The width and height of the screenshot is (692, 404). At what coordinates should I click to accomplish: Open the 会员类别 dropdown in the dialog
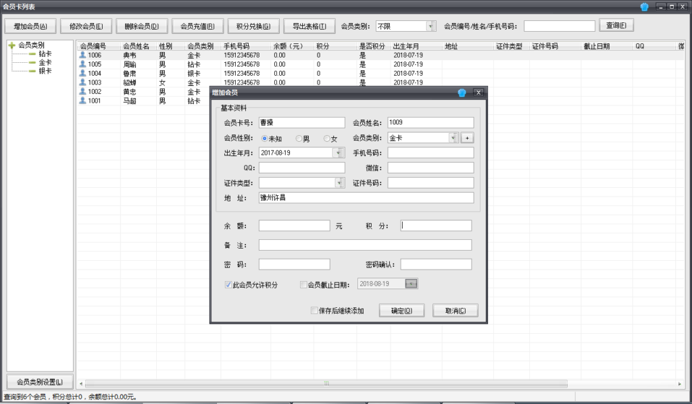(453, 138)
